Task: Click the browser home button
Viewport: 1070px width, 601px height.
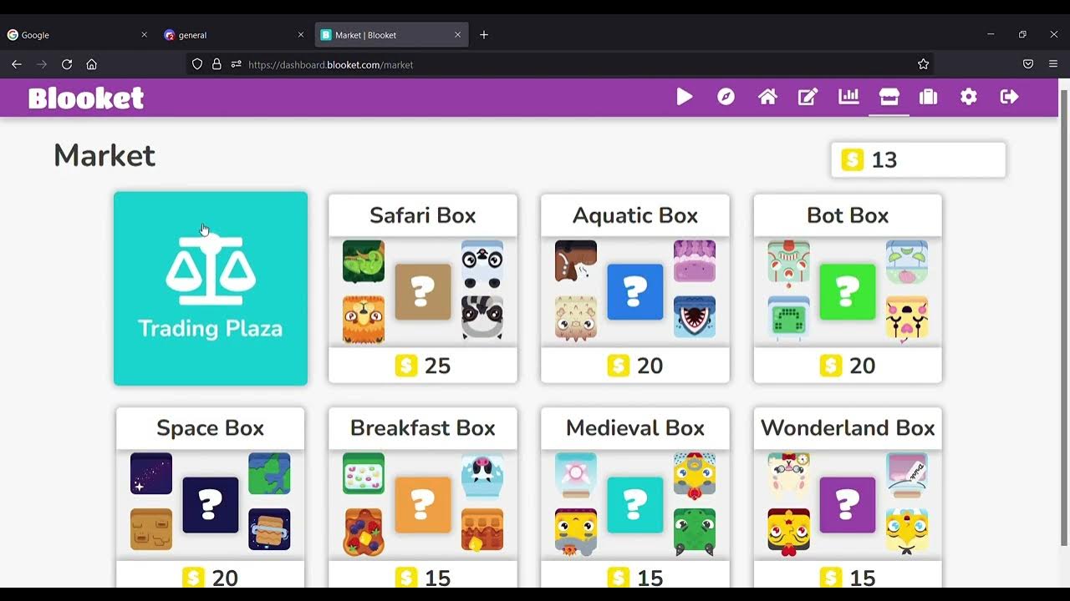Action: click(x=92, y=64)
